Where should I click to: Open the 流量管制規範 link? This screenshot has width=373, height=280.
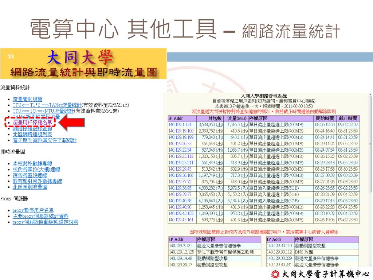pyautogui.click(x=27, y=99)
